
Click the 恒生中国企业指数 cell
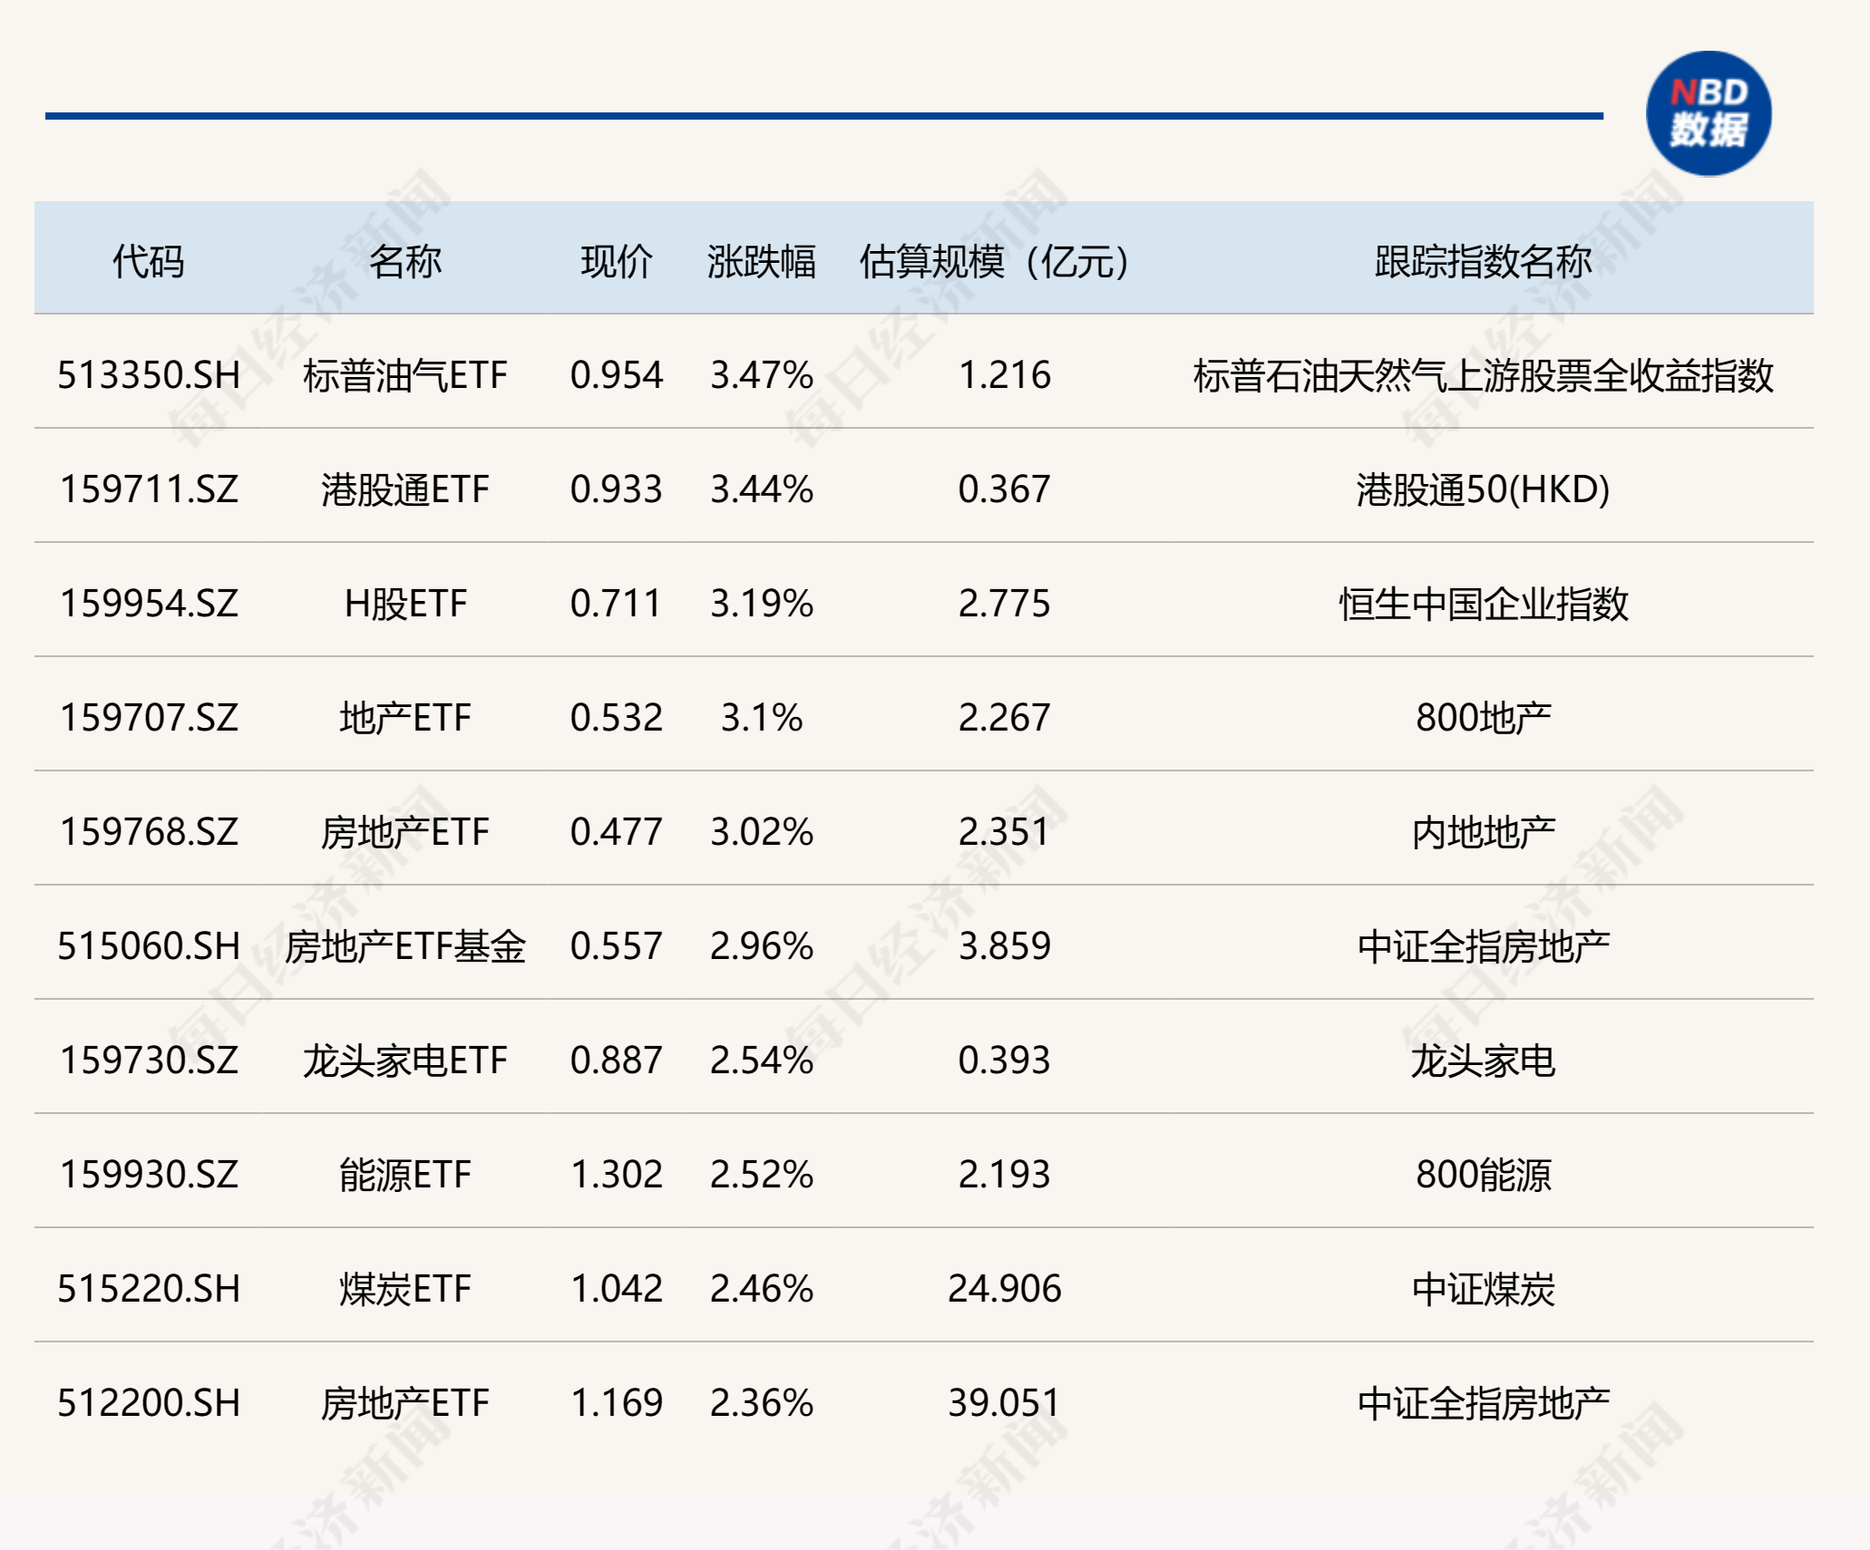tap(1483, 604)
